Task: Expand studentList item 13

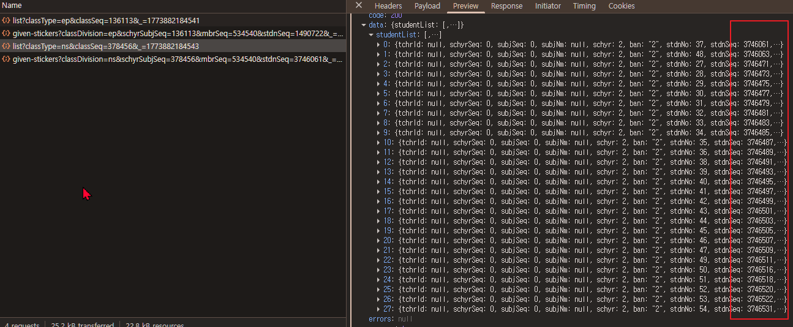Action: (x=378, y=172)
